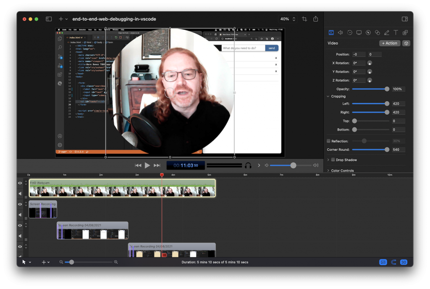The height and width of the screenshot is (289, 430).
Task: Mute the second track speaker
Action: pos(20,215)
